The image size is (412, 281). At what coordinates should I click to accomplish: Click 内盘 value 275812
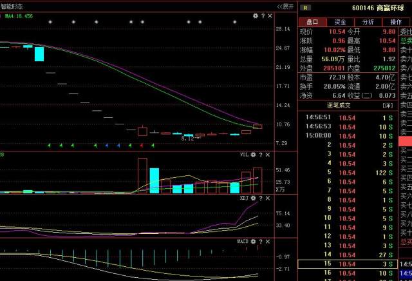[384, 68]
